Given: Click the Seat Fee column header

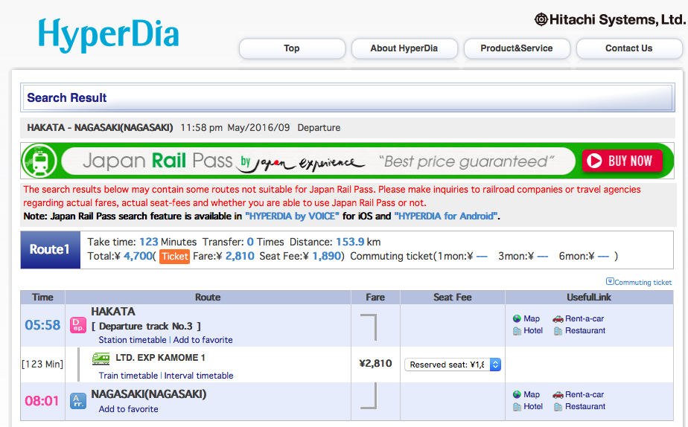Looking at the screenshot, I should 453,298.
